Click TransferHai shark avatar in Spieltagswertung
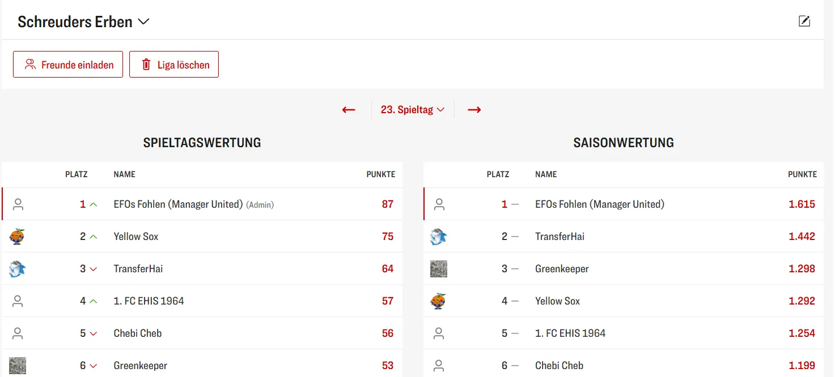835x377 pixels. pos(17,269)
